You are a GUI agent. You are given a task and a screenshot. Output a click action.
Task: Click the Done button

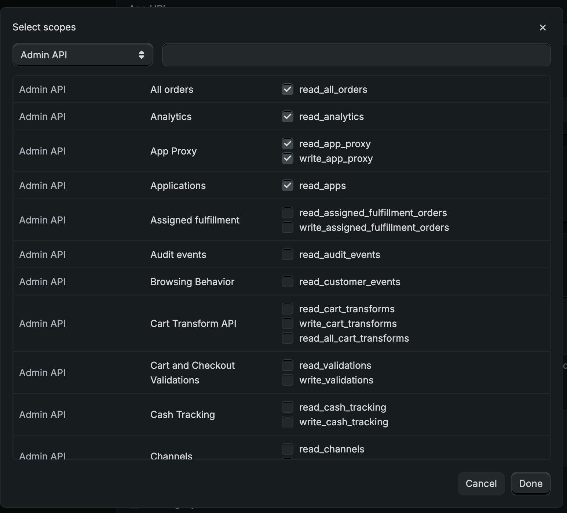click(530, 484)
